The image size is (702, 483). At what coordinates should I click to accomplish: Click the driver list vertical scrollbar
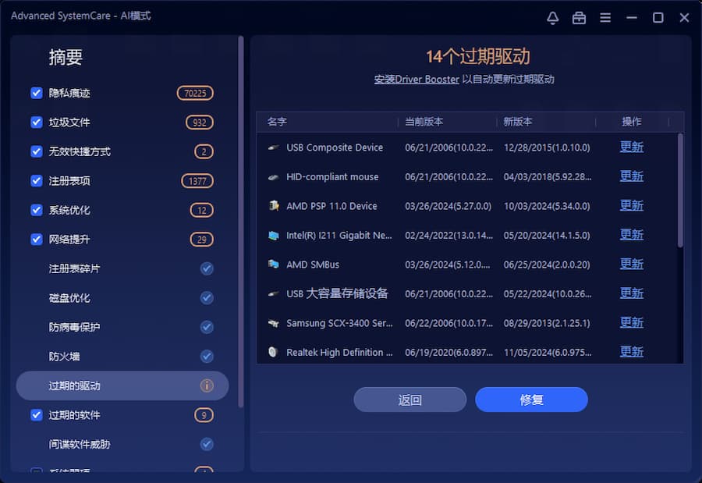680,190
